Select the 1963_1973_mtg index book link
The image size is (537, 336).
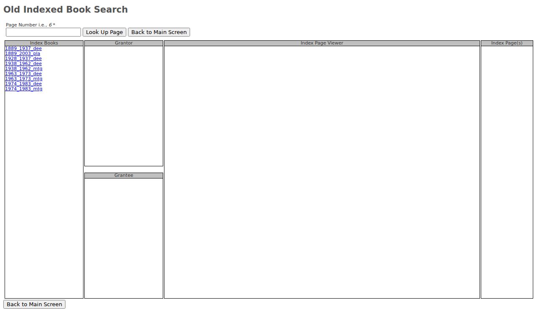point(23,79)
